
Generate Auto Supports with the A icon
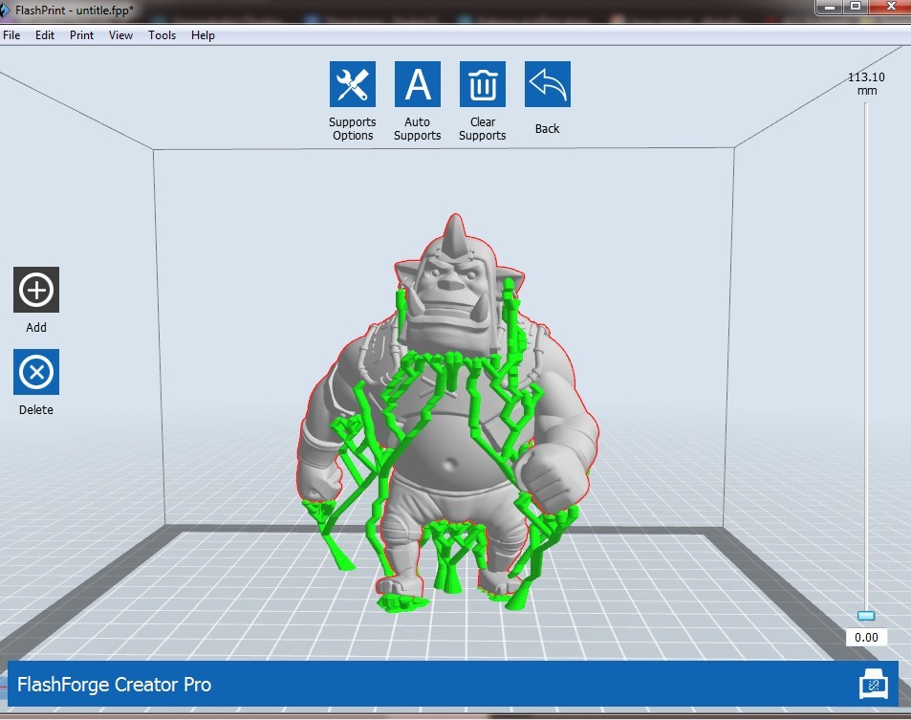(417, 84)
